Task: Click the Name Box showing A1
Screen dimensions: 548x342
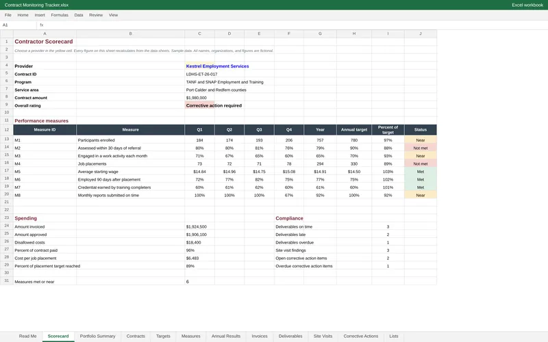Action: coord(18,25)
